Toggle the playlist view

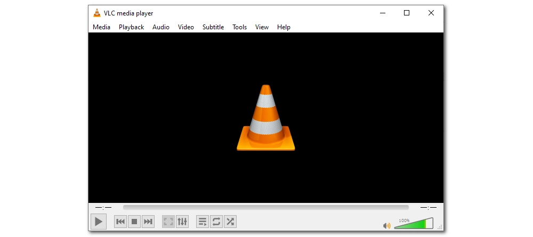click(203, 222)
